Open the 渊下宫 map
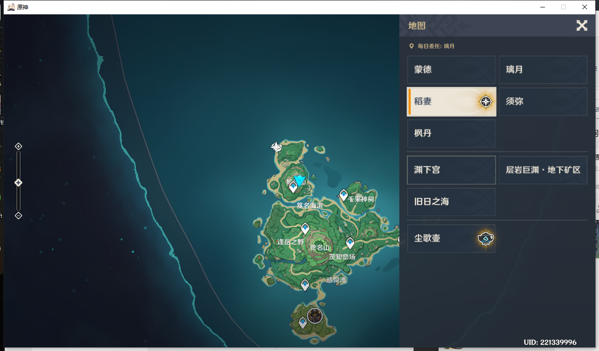Screen dimensions: 599x351 [x=451, y=170]
